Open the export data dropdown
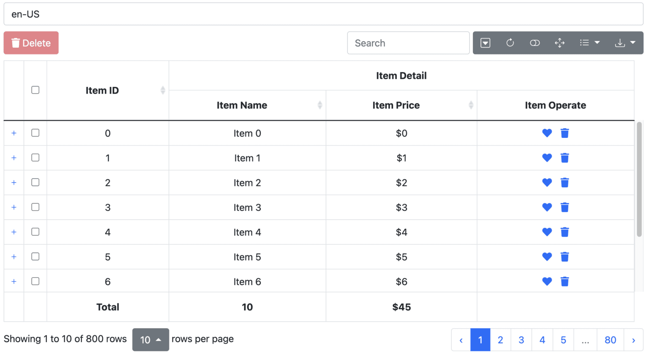Viewport: 649px width, 356px height. pos(625,43)
